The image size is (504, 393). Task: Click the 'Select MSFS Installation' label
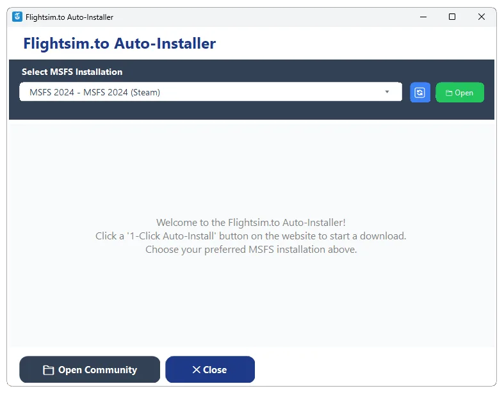pos(72,72)
